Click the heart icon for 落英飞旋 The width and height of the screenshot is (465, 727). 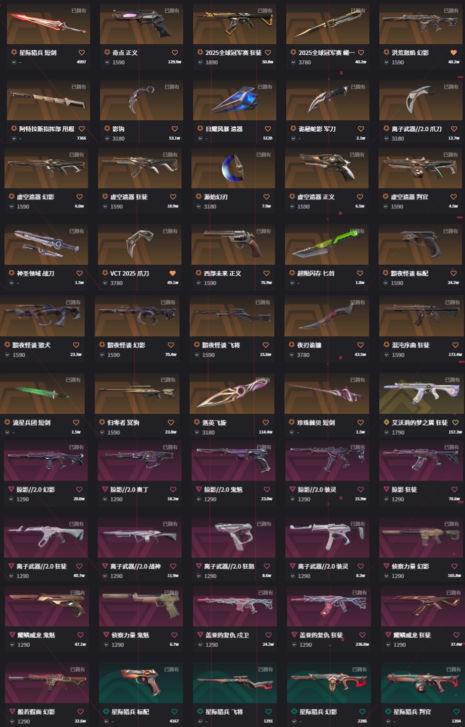click(x=266, y=423)
